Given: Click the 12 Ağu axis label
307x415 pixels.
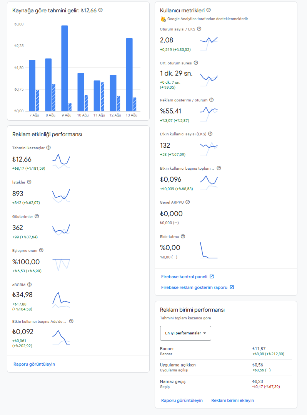Looking at the screenshot, I should (115, 115).
